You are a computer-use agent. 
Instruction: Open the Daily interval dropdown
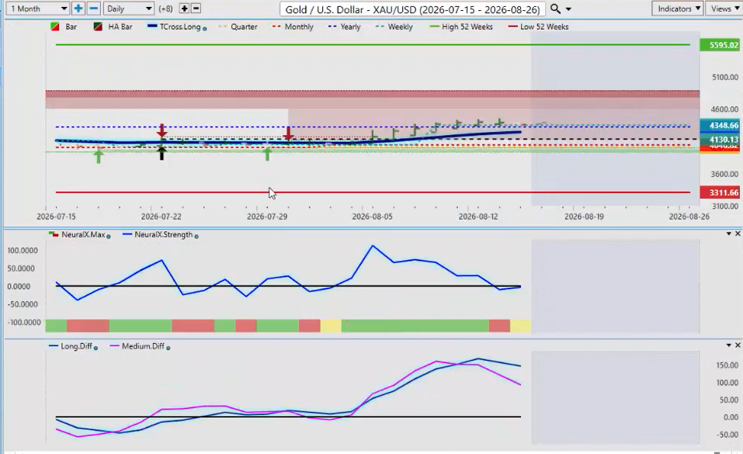pyautogui.click(x=128, y=9)
